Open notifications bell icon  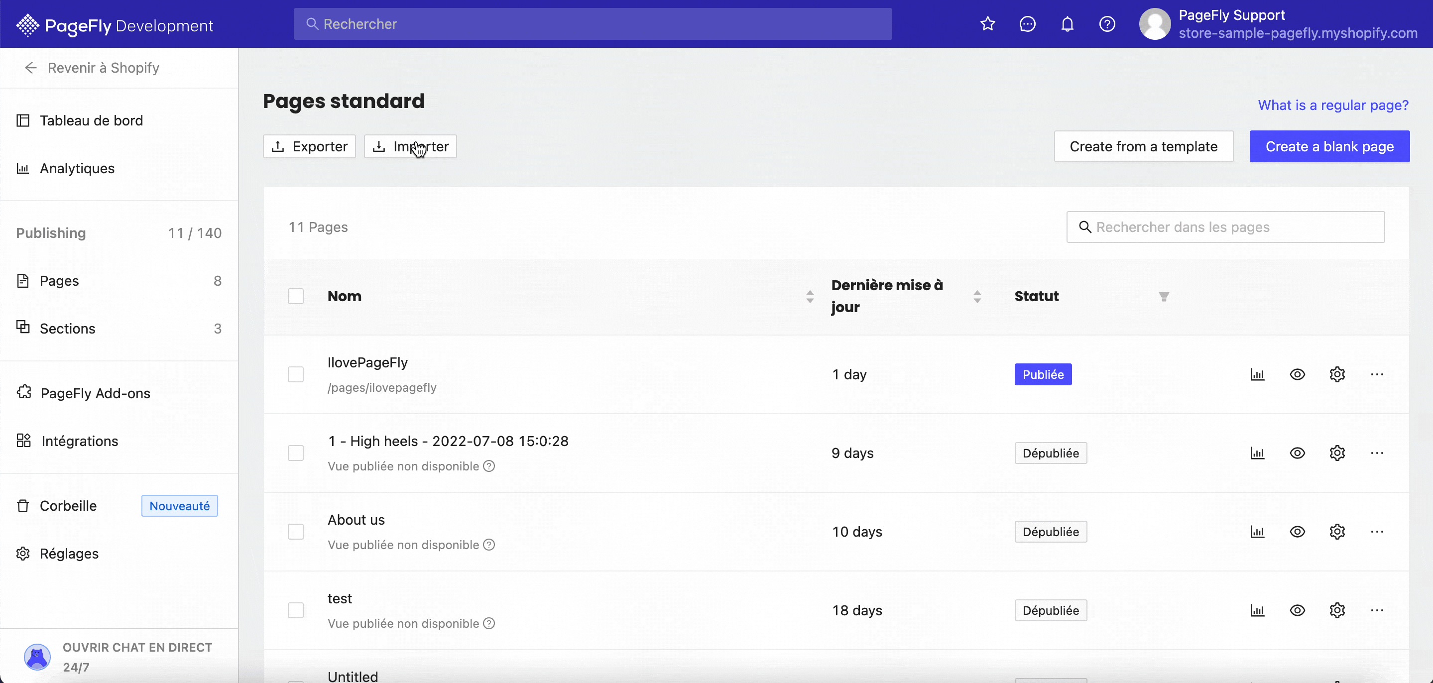(x=1067, y=24)
